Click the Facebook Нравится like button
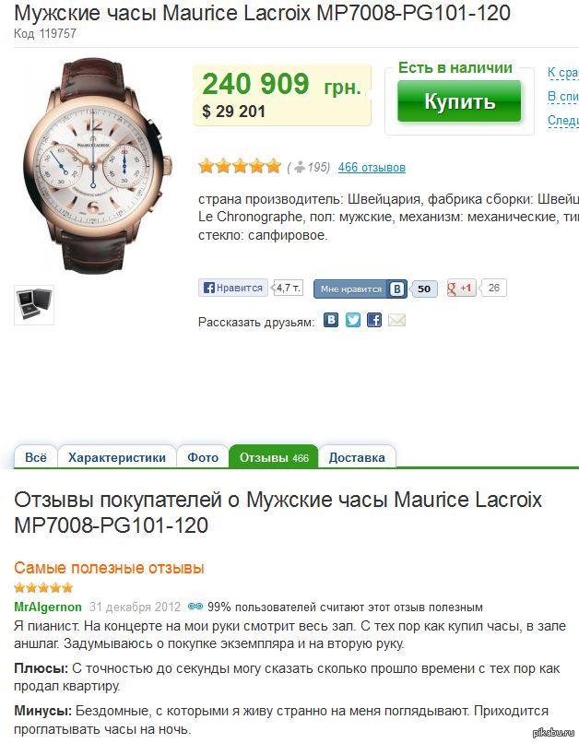 coord(233,288)
